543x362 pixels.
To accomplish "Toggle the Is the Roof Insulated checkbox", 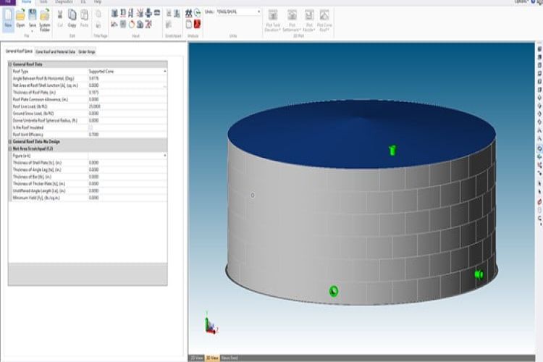I will [90, 127].
